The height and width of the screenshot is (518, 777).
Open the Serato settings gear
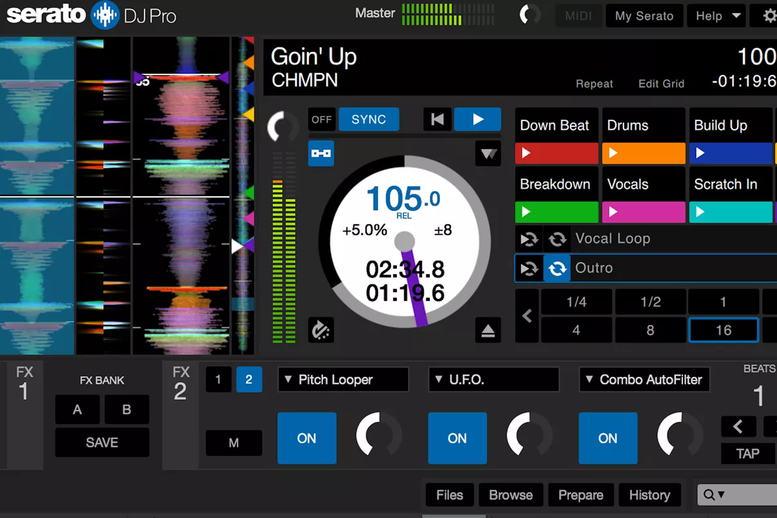tap(767, 16)
